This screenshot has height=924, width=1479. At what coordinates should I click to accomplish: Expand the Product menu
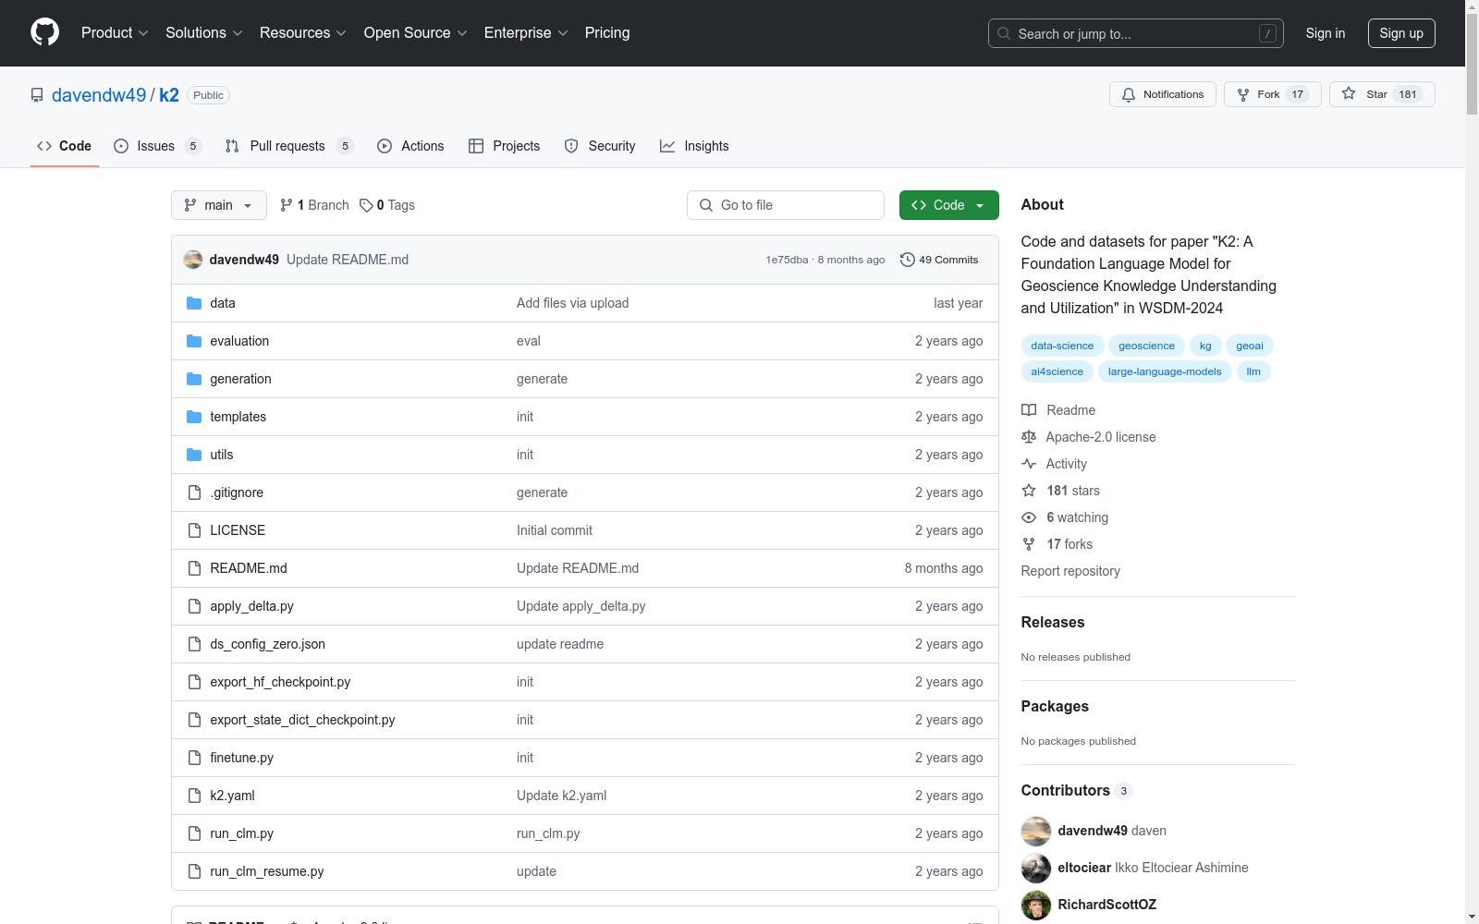(x=115, y=32)
